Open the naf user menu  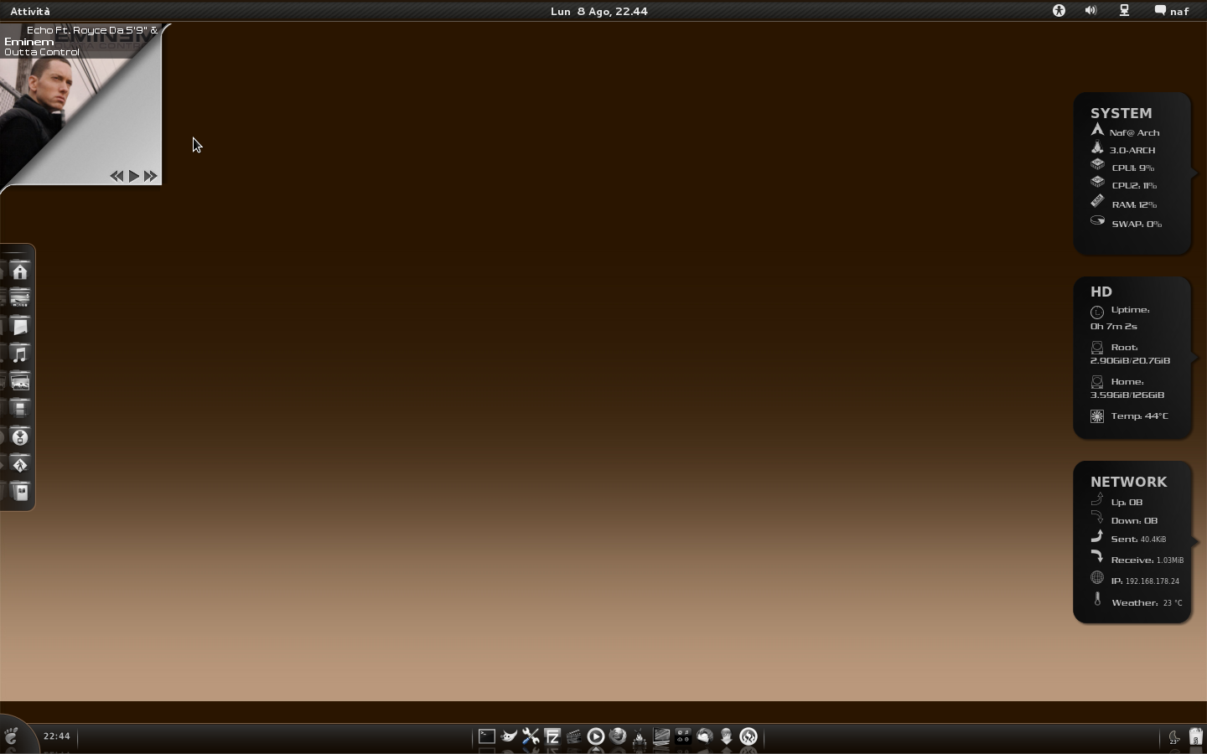[1172, 11]
